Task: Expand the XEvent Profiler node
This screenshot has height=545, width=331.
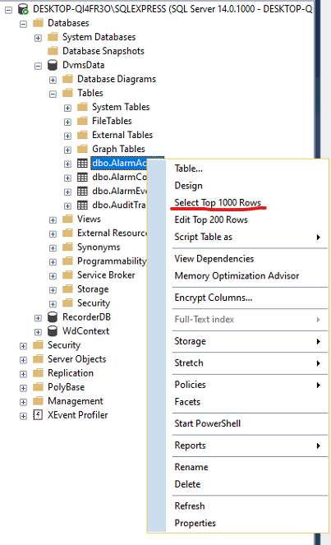Action: (23, 416)
